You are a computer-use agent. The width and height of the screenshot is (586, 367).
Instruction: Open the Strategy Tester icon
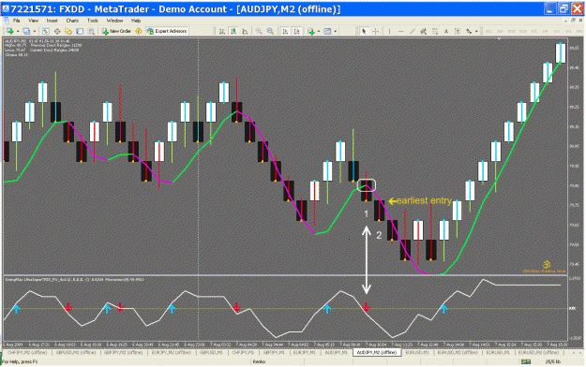click(x=91, y=31)
